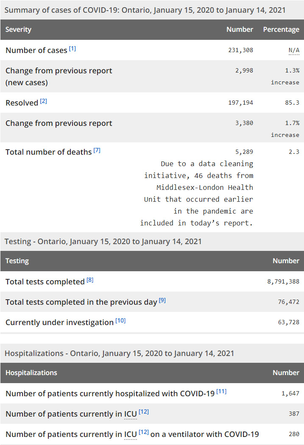Follow footnote 7 after Total number of deaths
304x445 pixels.
(x=97, y=150)
